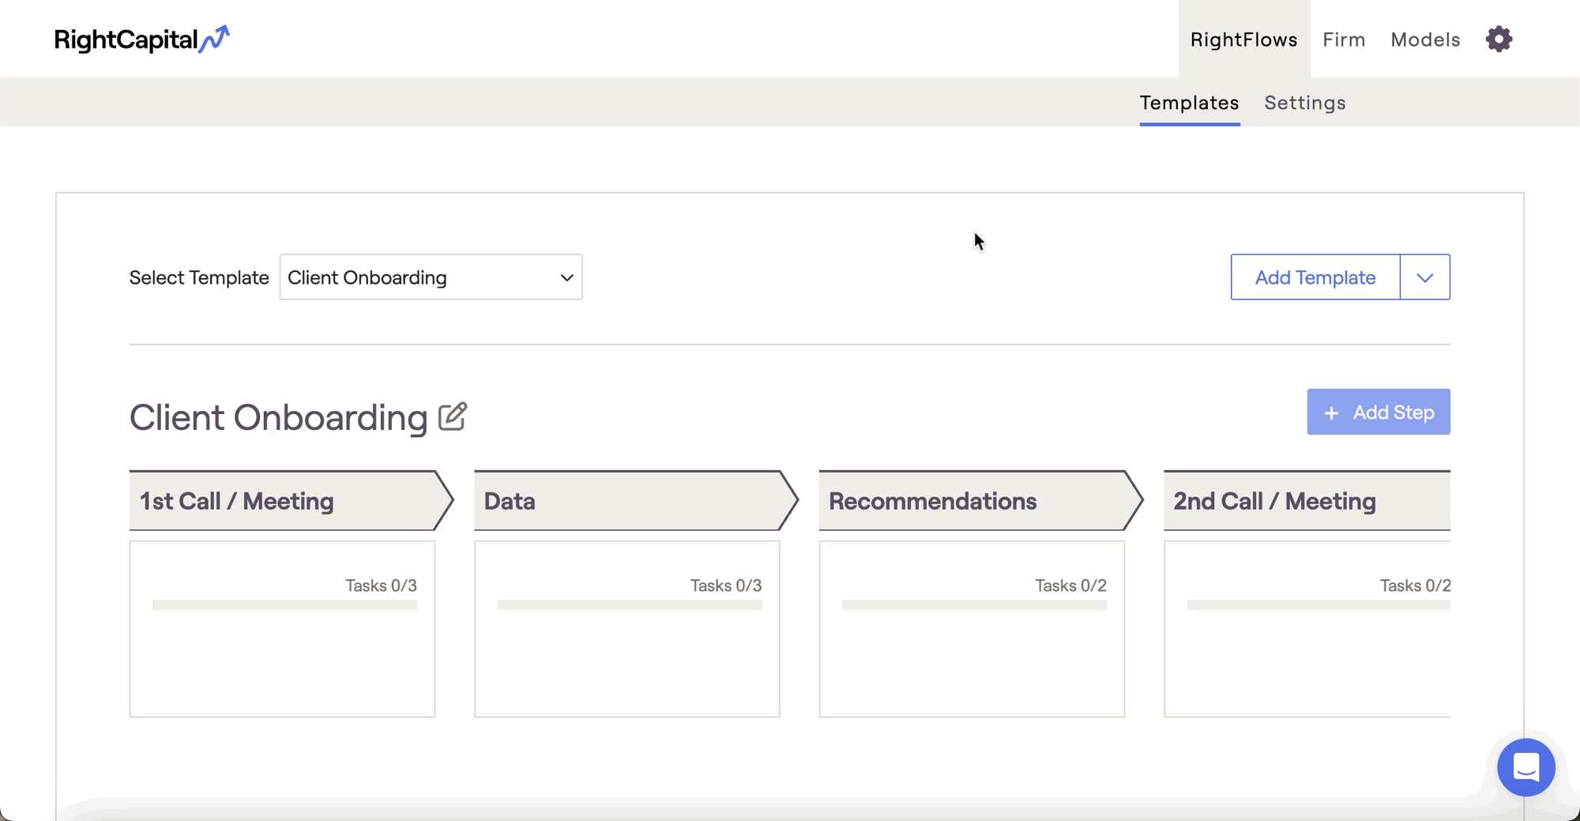This screenshot has height=821, width=1580.
Task: Go to the Firm menu
Action: tap(1344, 40)
